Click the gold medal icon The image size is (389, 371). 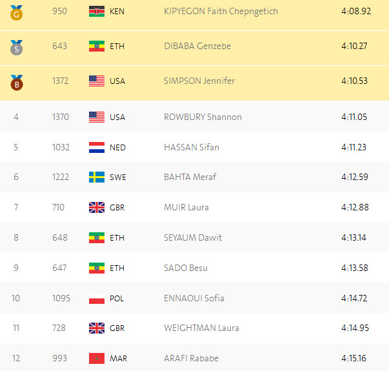click(x=16, y=12)
